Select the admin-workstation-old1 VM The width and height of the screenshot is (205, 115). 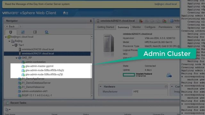(35, 91)
